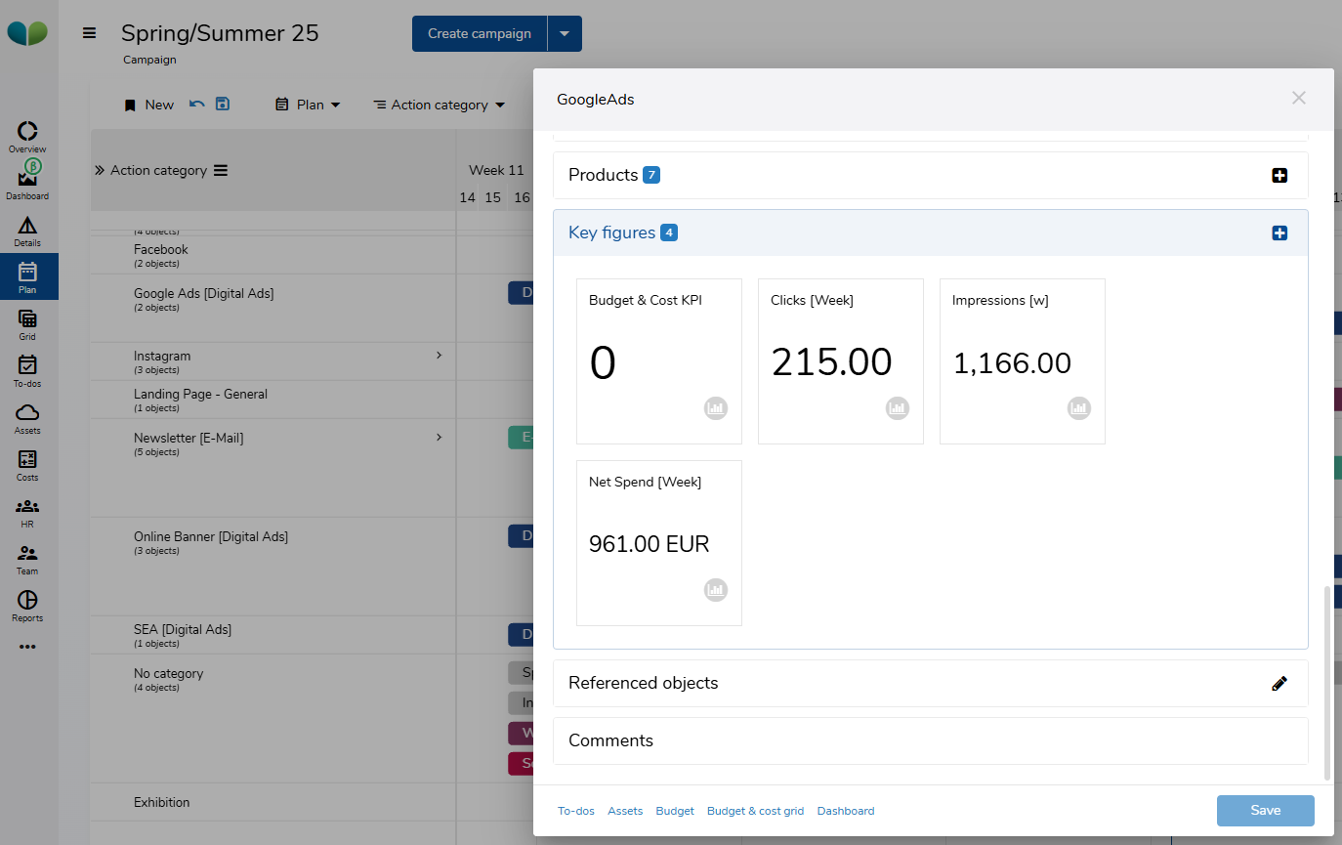Follow the Dashboard link in dialog footer
The height and width of the screenshot is (845, 1342).
click(846, 811)
